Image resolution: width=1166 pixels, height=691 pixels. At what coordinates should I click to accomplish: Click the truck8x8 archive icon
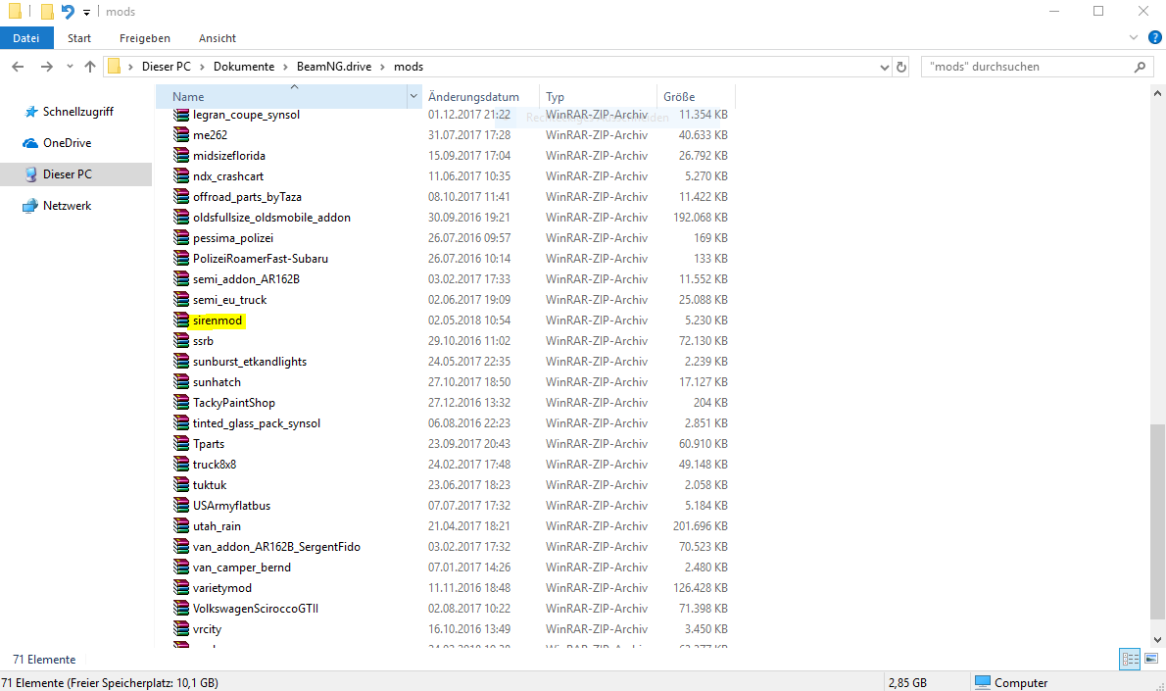pyautogui.click(x=180, y=465)
